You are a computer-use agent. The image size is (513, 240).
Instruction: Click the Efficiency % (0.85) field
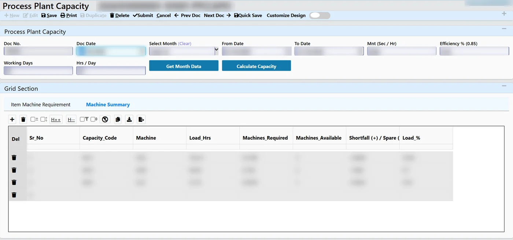tap(474, 51)
